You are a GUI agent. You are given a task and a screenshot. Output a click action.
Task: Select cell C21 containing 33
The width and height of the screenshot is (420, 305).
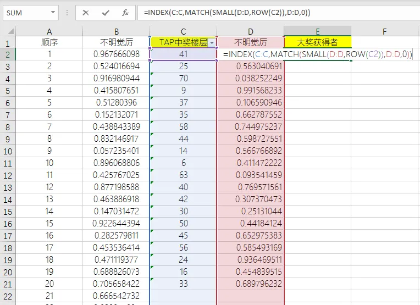point(183,284)
